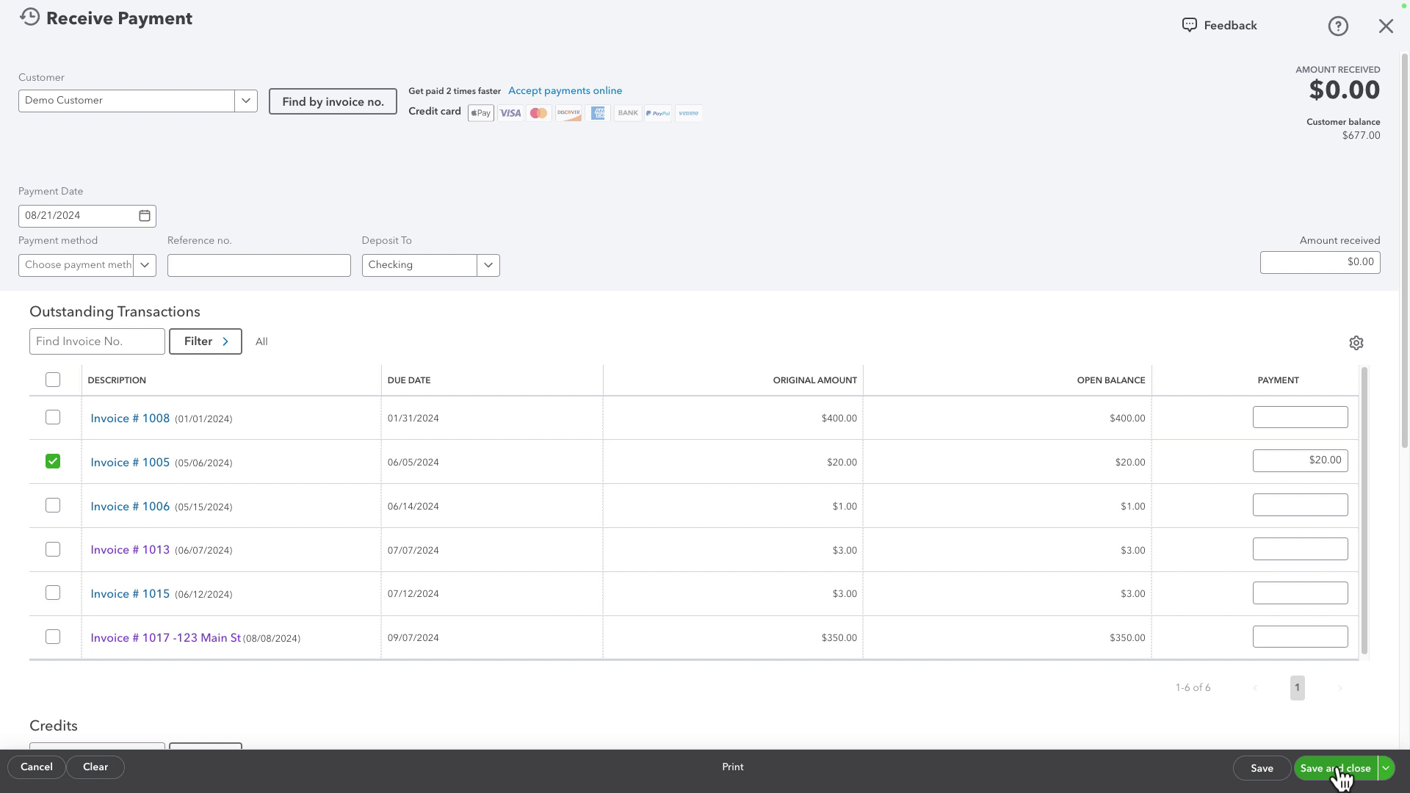The height and width of the screenshot is (793, 1410).
Task: Click Find by invoice no. button
Action: click(x=333, y=101)
